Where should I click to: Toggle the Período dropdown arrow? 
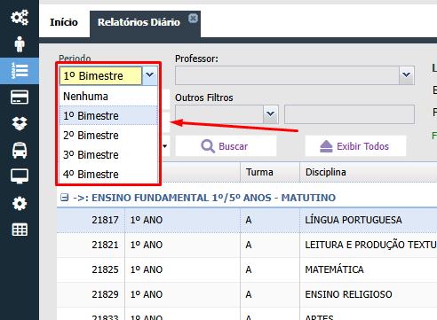tap(149, 75)
